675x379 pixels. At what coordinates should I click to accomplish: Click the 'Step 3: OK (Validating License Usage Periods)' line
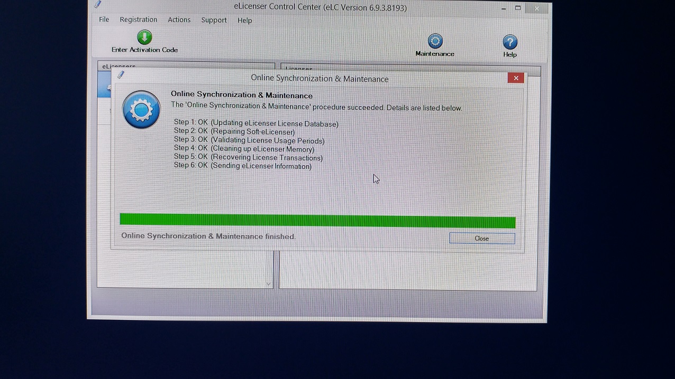(249, 140)
